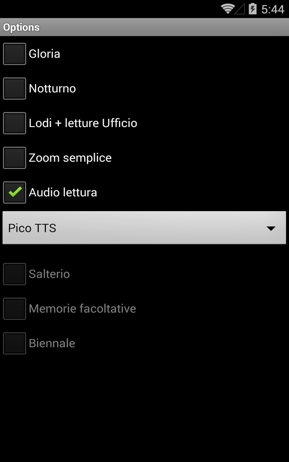Screen dimensions: 289x462
Task: Click the disabled Memorie facoltative checkbox
Action: click(x=14, y=309)
